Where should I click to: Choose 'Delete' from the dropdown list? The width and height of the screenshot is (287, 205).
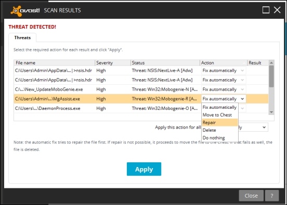point(219,130)
